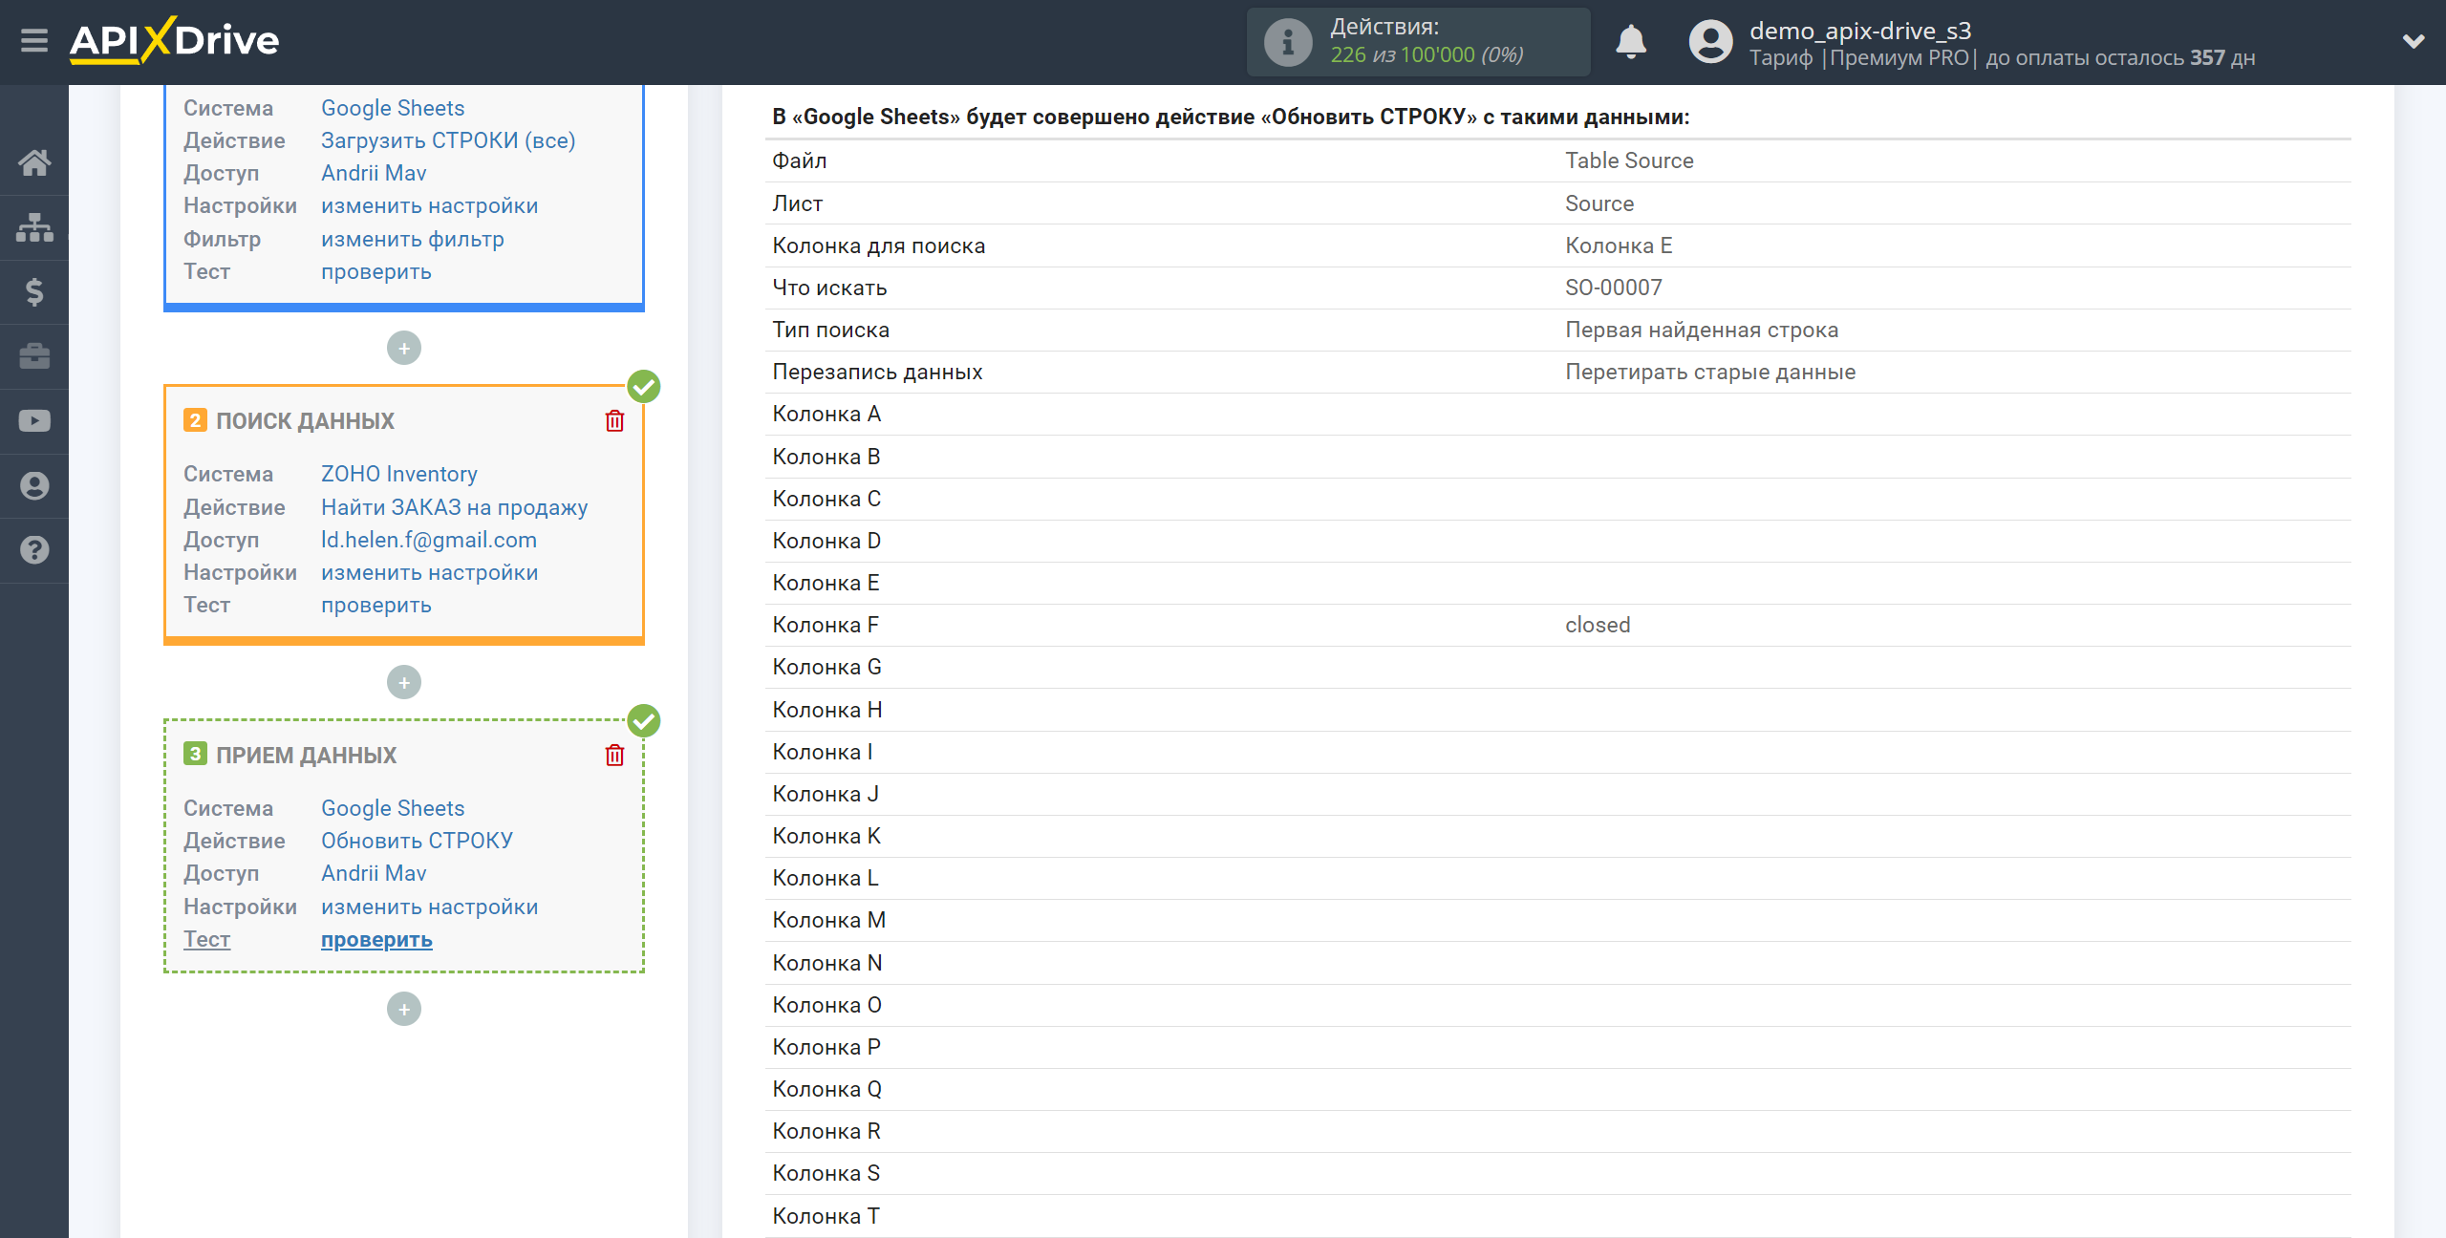Image resolution: width=2446 pixels, height=1238 pixels.
Task: Open the briefcase sidebar icon
Action: 34,356
